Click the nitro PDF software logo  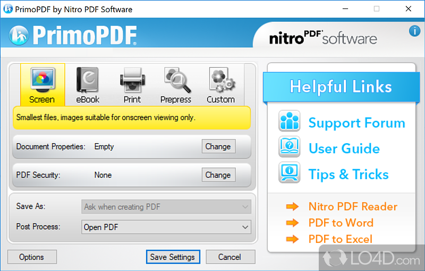tap(323, 38)
